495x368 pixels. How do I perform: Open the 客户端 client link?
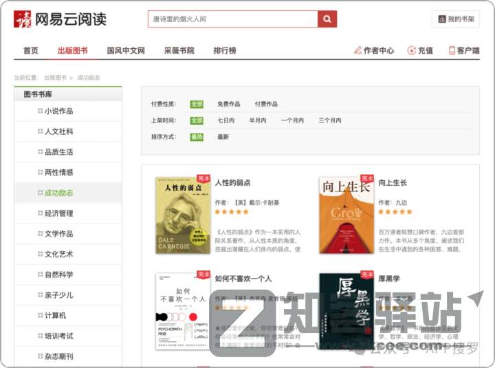[x=464, y=50]
